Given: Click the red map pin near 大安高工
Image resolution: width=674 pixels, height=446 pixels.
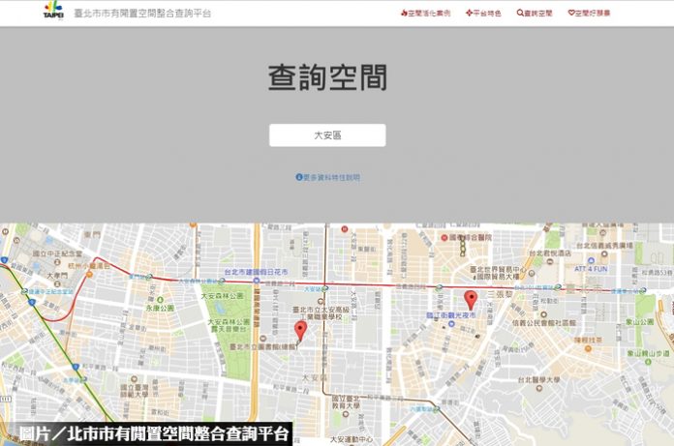Looking at the screenshot, I should pyautogui.click(x=300, y=331).
